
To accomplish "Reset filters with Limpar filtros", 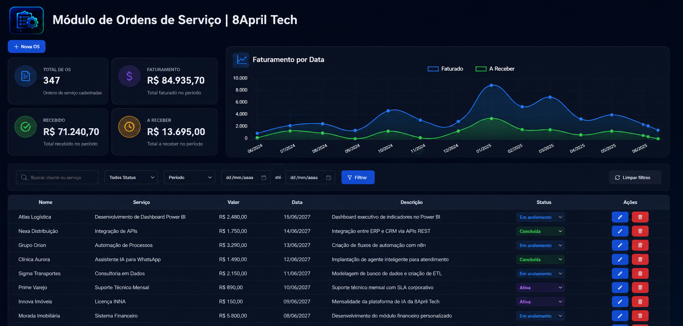I will (x=635, y=177).
